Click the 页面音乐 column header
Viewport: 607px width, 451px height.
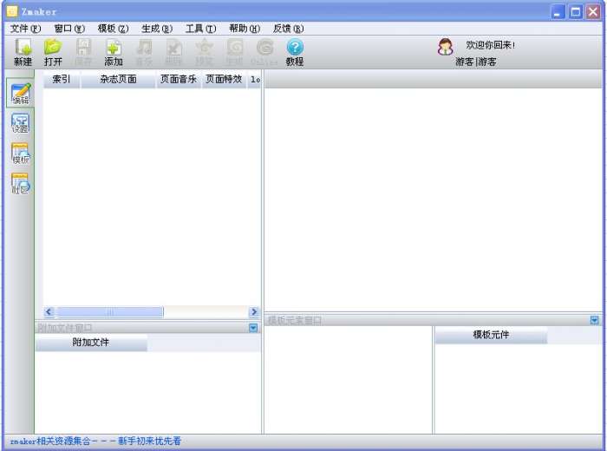pos(179,80)
